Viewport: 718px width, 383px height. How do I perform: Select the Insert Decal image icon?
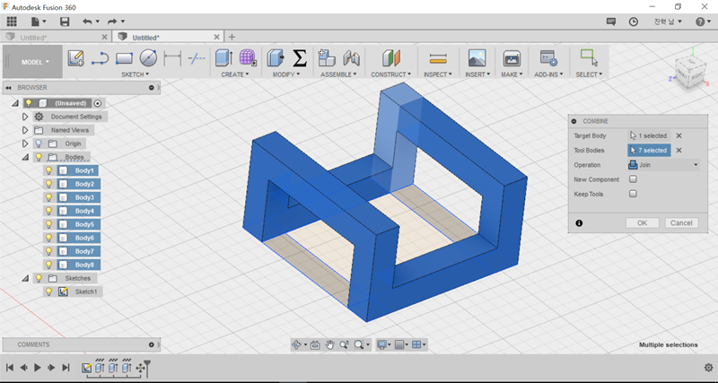point(477,58)
